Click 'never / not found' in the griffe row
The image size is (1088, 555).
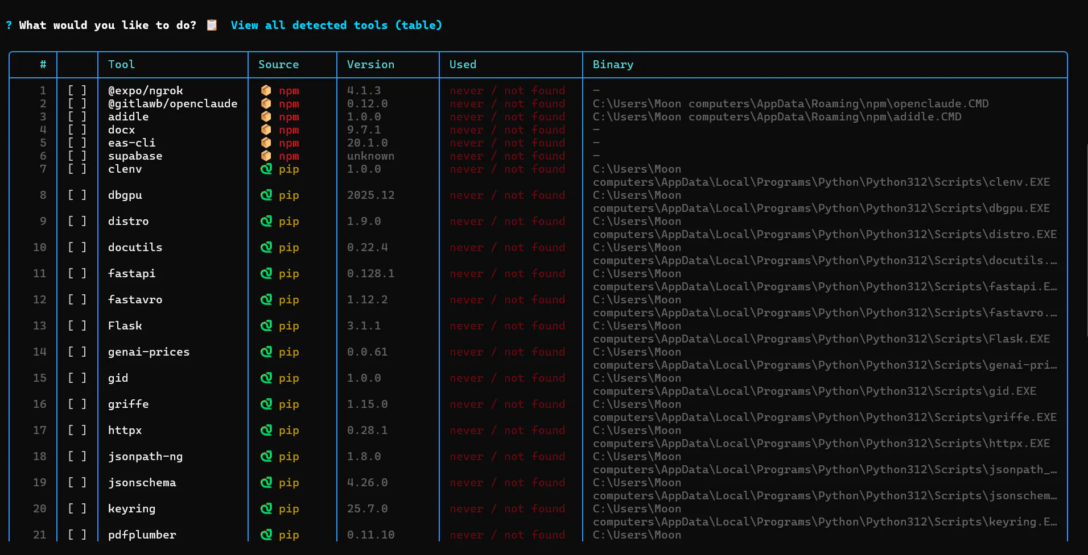[x=507, y=404]
